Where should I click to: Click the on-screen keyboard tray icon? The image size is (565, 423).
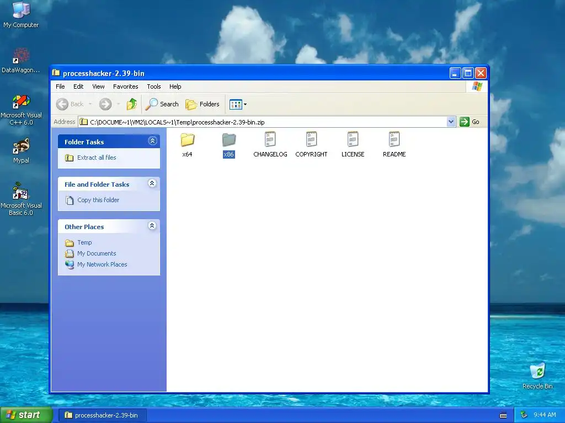tap(503, 415)
